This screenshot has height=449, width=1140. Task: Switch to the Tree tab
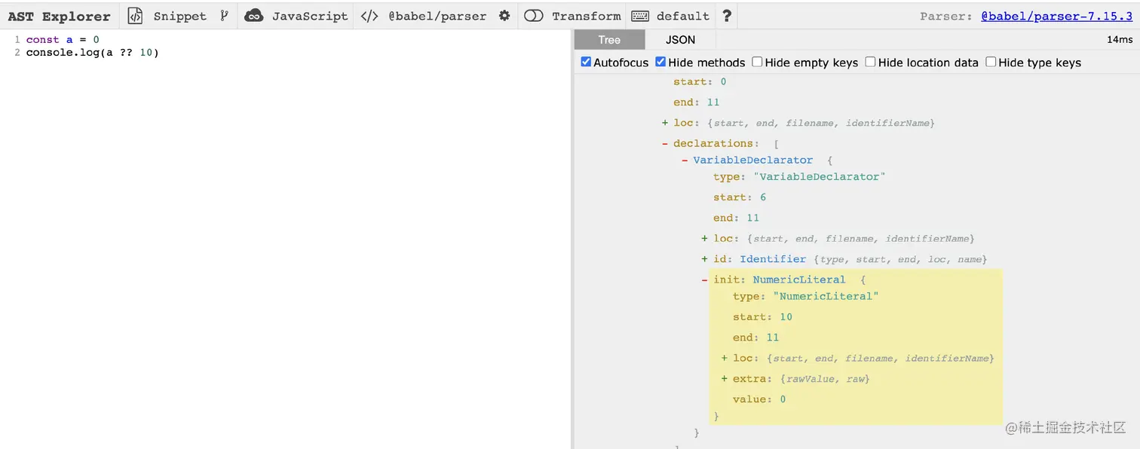609,39
